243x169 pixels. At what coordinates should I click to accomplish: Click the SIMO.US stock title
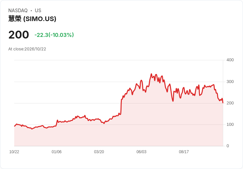pos(32,19)
